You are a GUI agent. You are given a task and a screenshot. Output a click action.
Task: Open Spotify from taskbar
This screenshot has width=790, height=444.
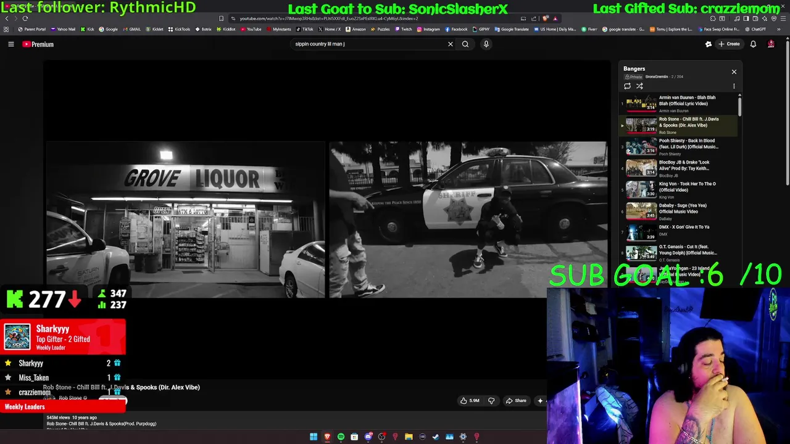click(341, 437)
